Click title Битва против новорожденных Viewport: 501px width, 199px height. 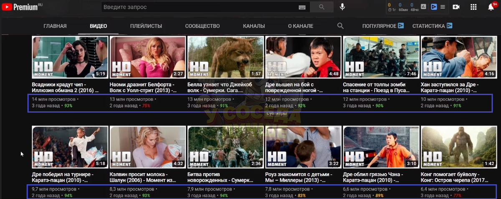pyautogui.click(x=221, y=177)
